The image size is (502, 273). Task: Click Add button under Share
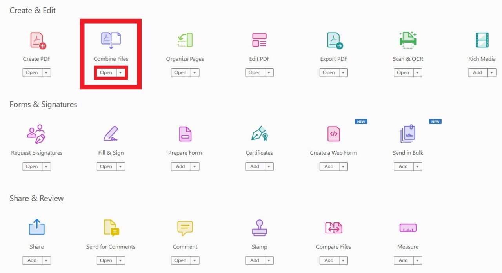32,260
